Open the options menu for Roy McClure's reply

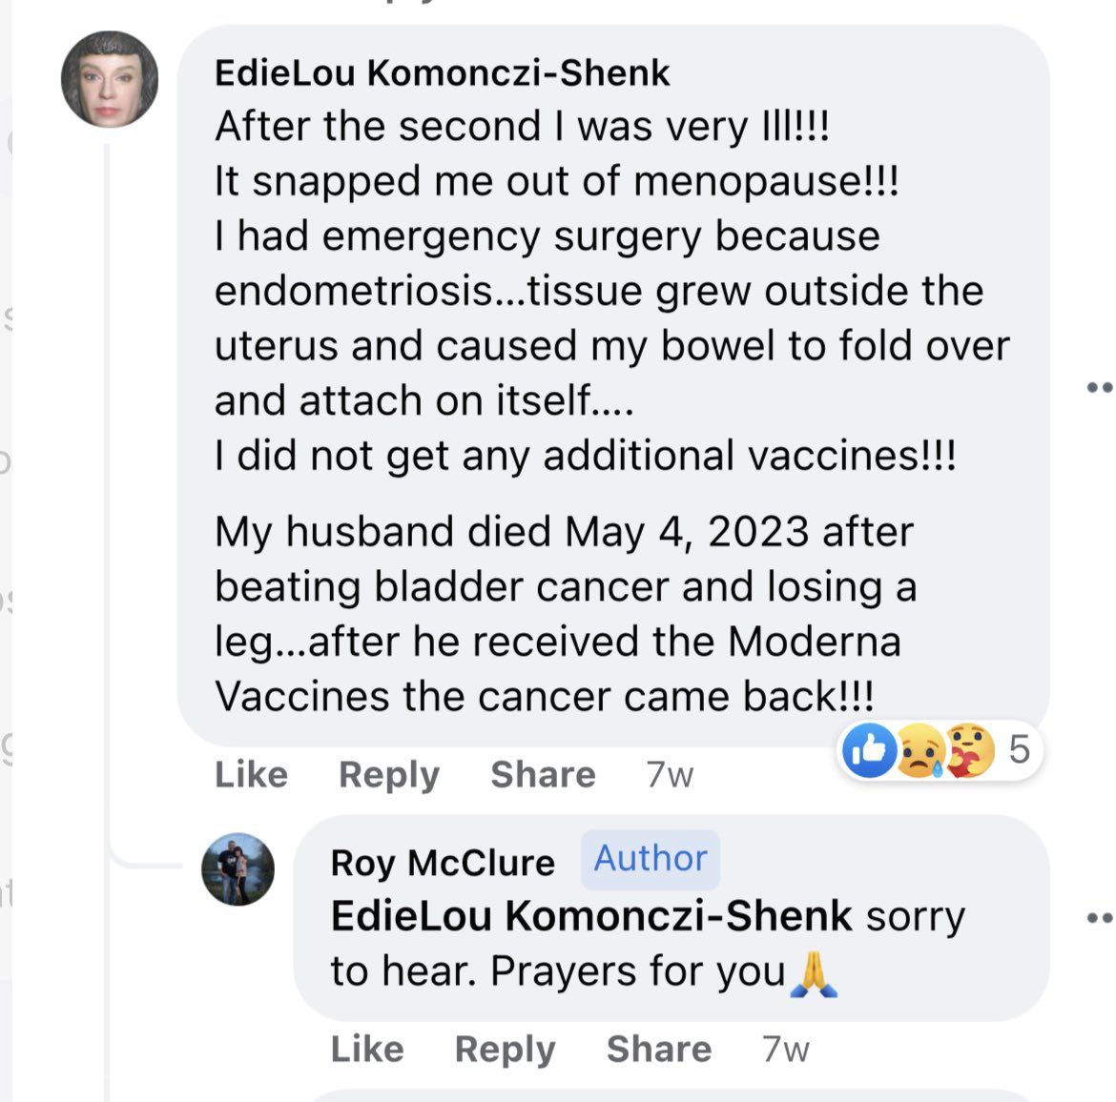tap(1101, 918)
